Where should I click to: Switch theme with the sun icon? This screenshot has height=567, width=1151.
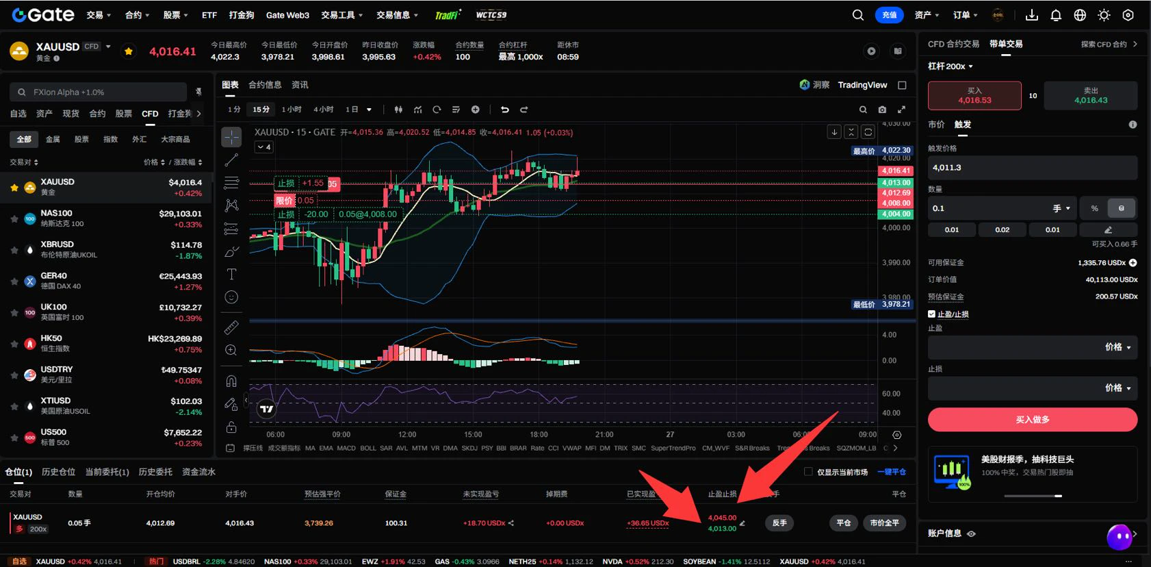pyautogui.click(x=1104, y=15)
